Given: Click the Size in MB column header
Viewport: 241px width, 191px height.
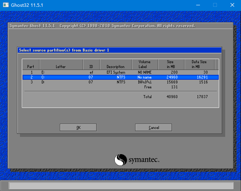Looking at the screenshot, I should [x=171, y=64].
